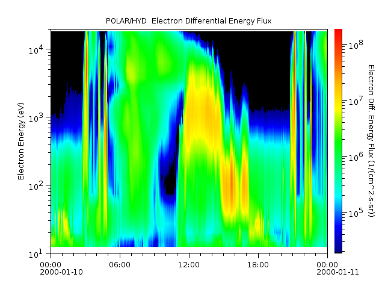Viewport: 385px width, 289px height.
Task: Click the 10^7 colorbar tick label
Action: coord(353,101)
